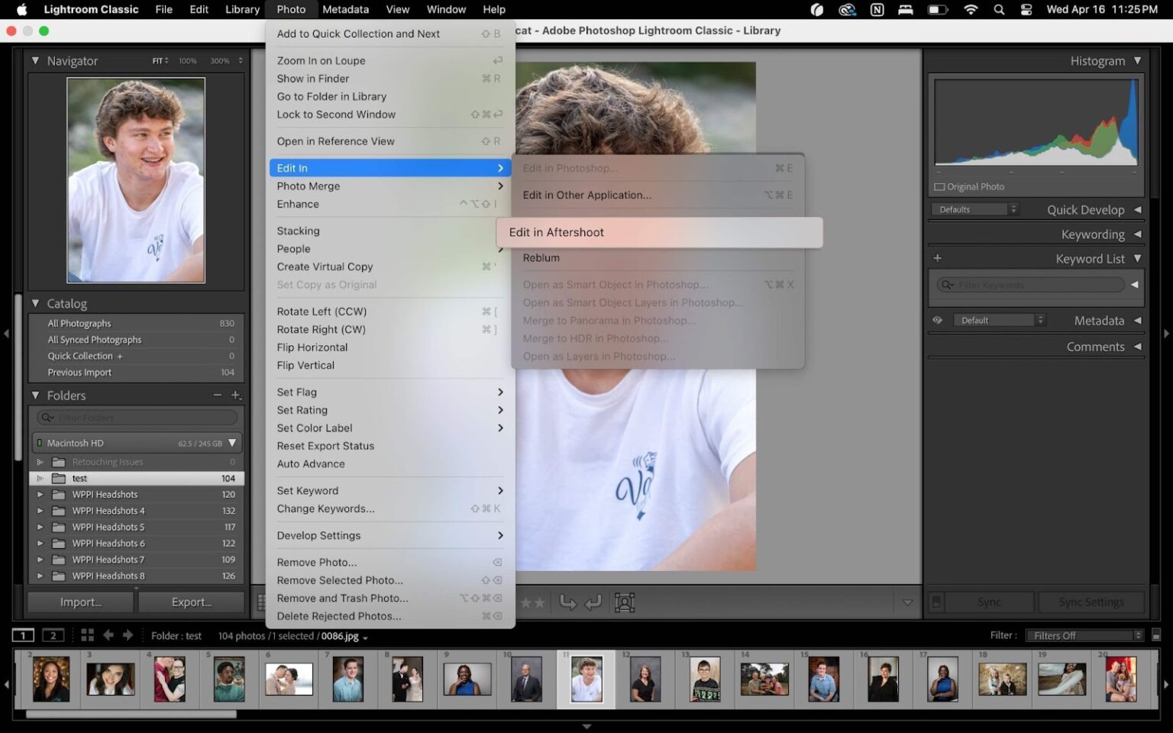Open the Window menu

(446, 9)
